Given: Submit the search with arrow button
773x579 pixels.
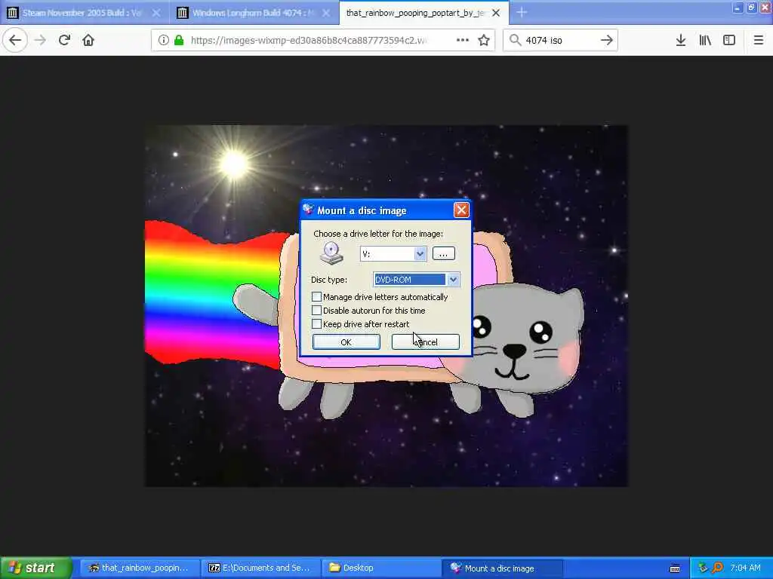Looking at the screenshot, I should [606, 40].
